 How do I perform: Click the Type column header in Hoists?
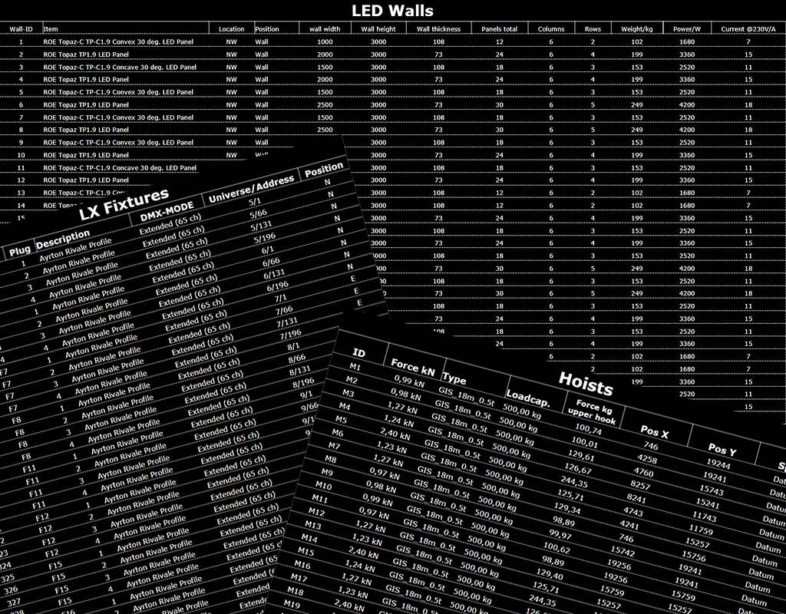click(454, 379)
